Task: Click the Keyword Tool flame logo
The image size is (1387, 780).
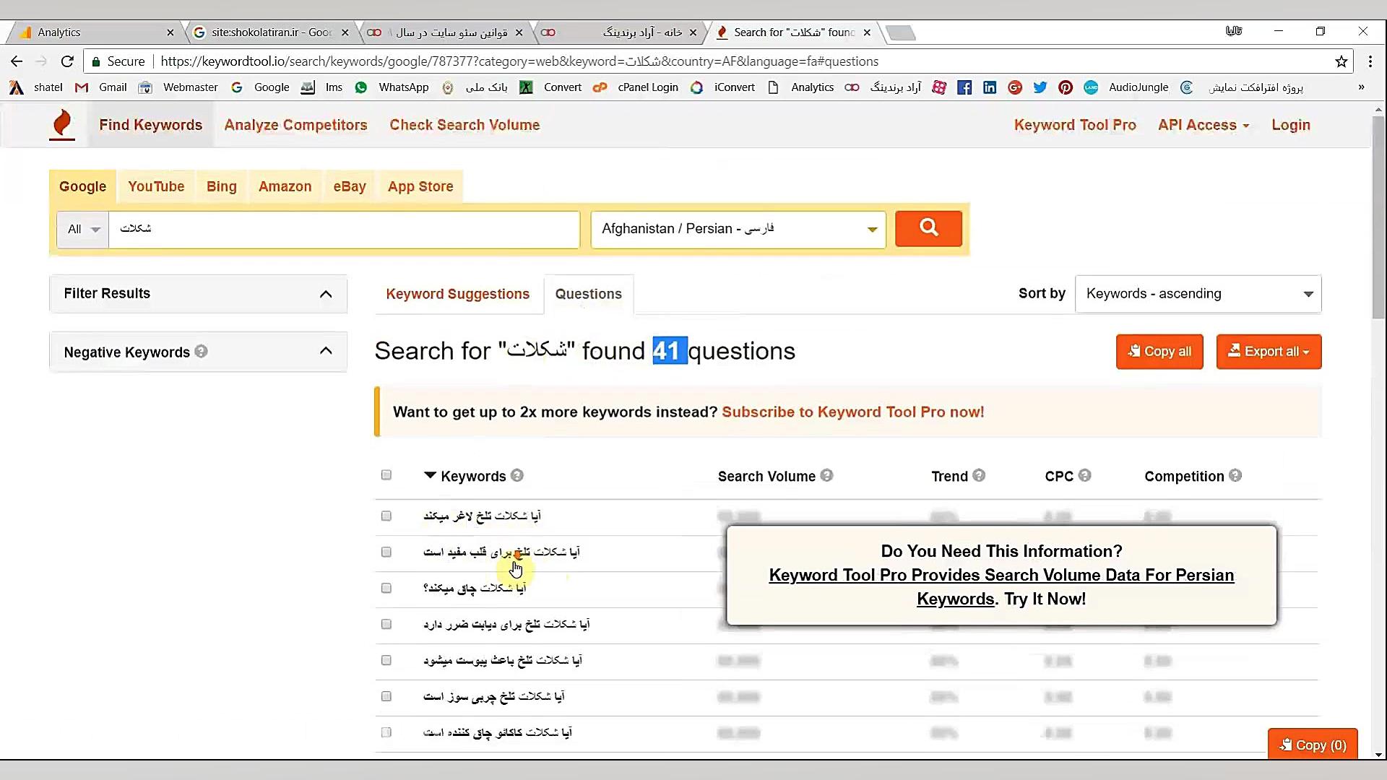Action: tap(62, 124)
